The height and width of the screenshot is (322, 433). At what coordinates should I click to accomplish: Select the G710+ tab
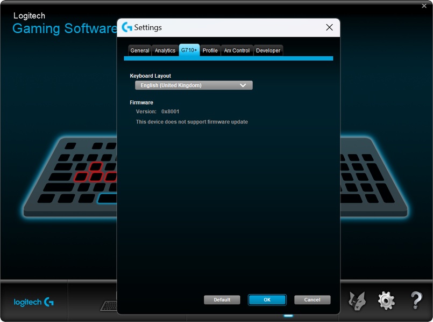[189, 50]
